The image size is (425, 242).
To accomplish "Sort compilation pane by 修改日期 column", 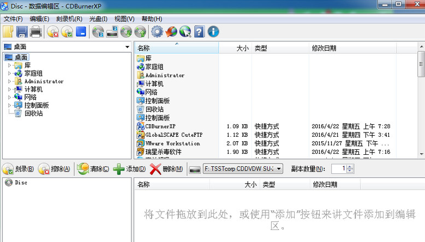I will (x=335, y=185).
